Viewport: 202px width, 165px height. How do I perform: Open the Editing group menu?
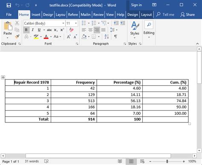(x=149, y=29)
